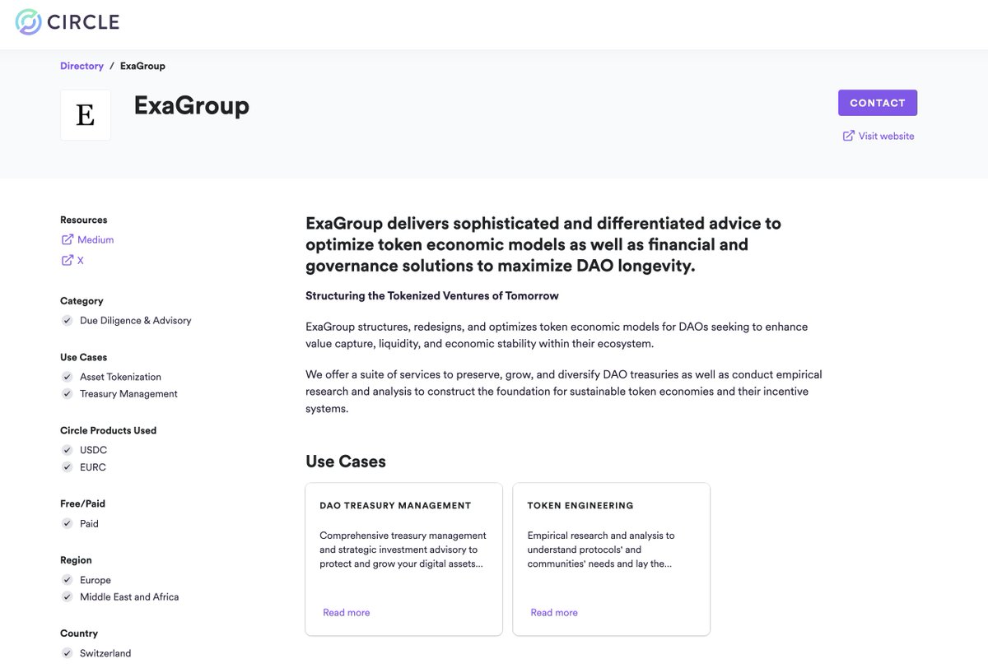This screenshot has height=668, width=988.
Task: Open the Medium resource link
Action: (96, 240)
